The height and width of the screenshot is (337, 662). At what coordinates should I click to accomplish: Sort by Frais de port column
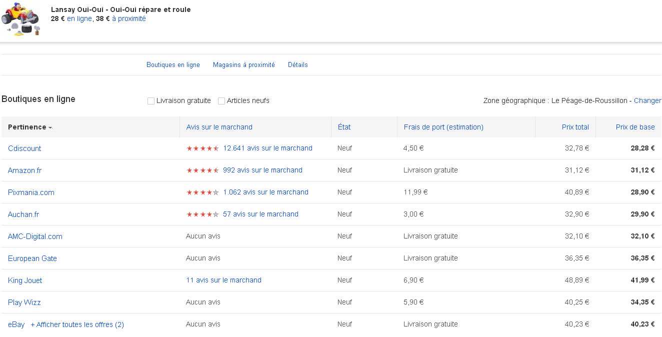[x=443, y=127]
